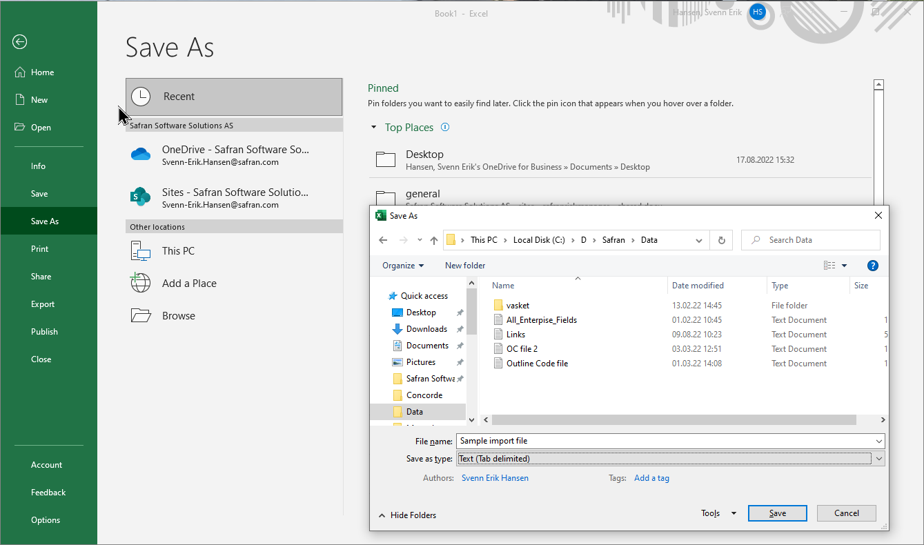Expand the File name history dropdown
Image resolution: width=924 pixels, height=545 pixels.
click(879, 441)
